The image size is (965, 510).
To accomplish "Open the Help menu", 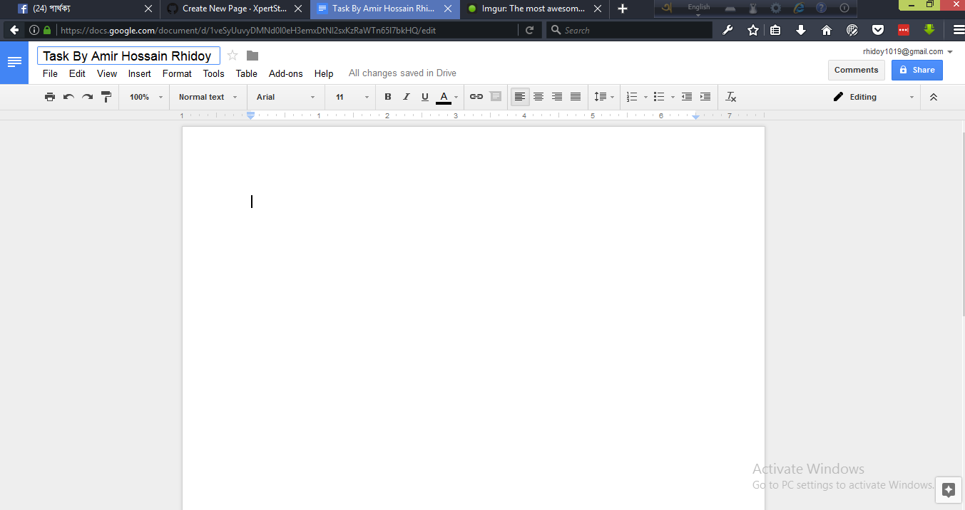I will click(324, 73).
